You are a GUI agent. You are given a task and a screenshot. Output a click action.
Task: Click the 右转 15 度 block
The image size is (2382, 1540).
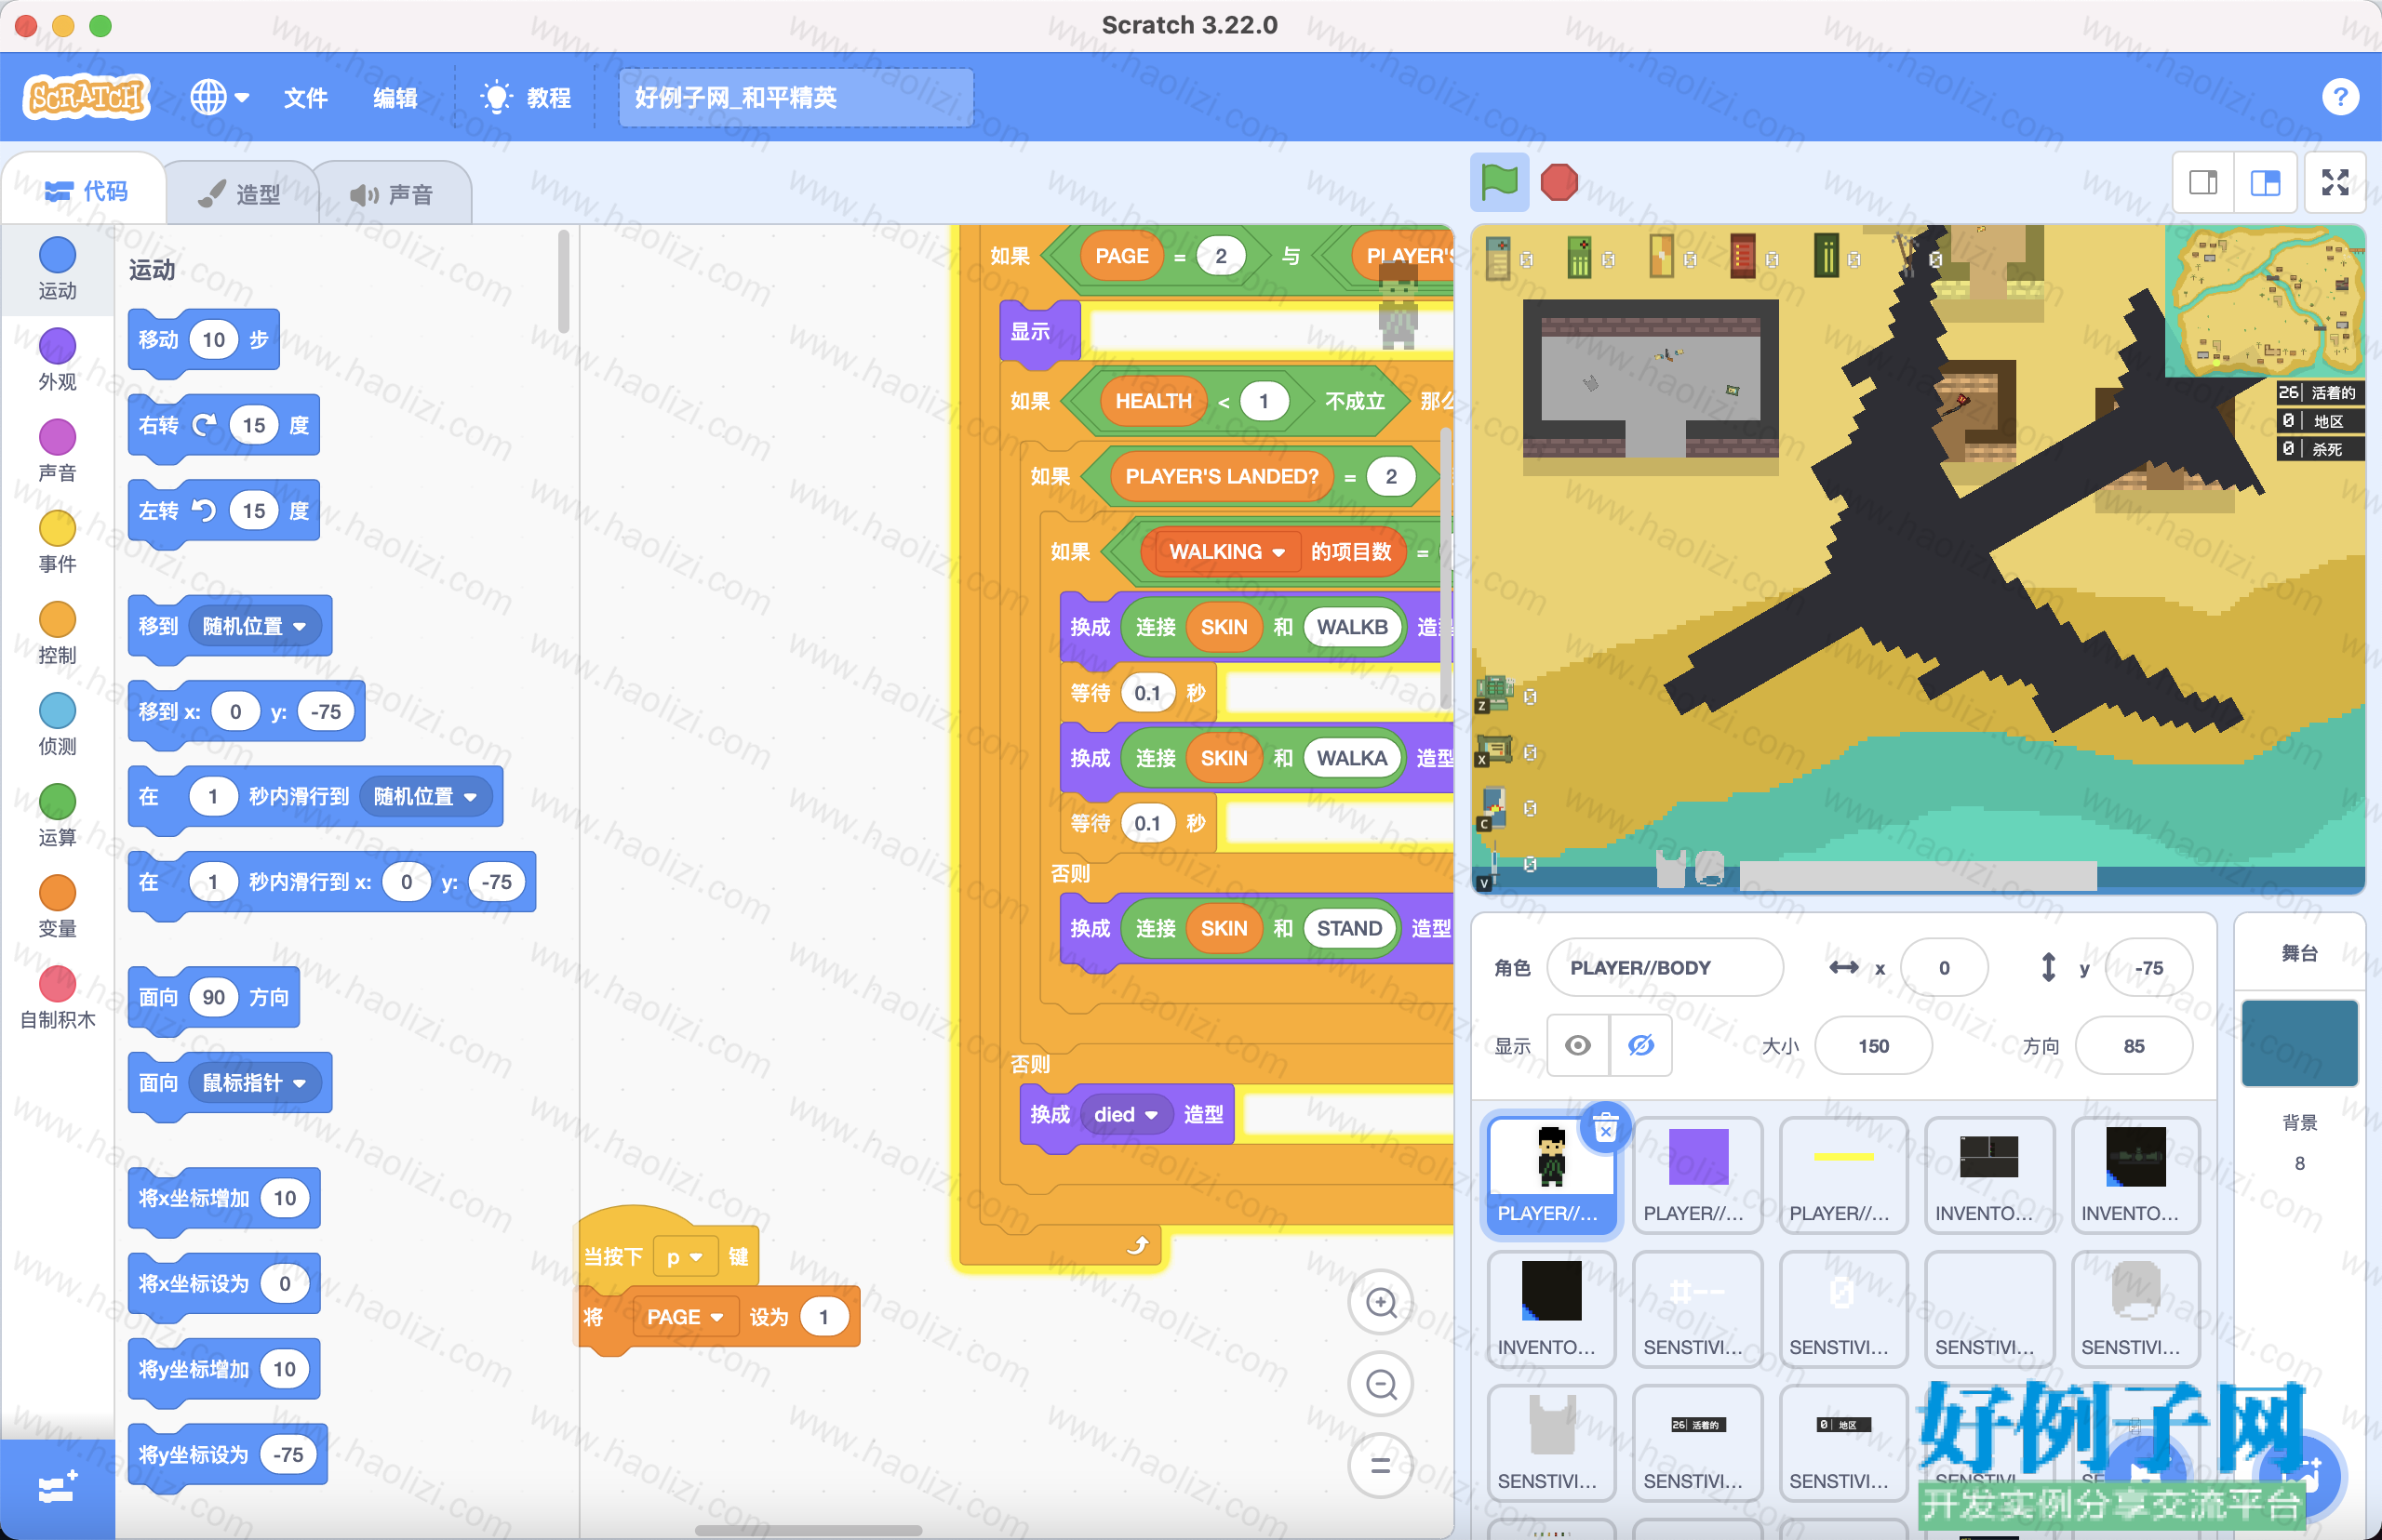click(223, 427)
